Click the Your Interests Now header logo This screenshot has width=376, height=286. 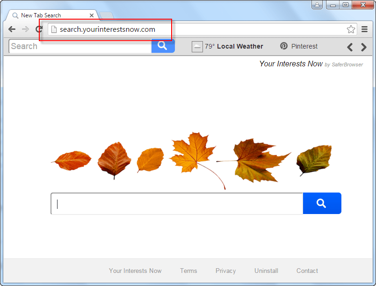(x=311, y=64)
